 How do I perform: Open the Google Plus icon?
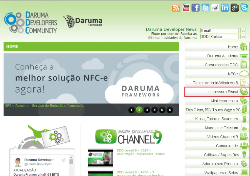click(x=234, y=8)
